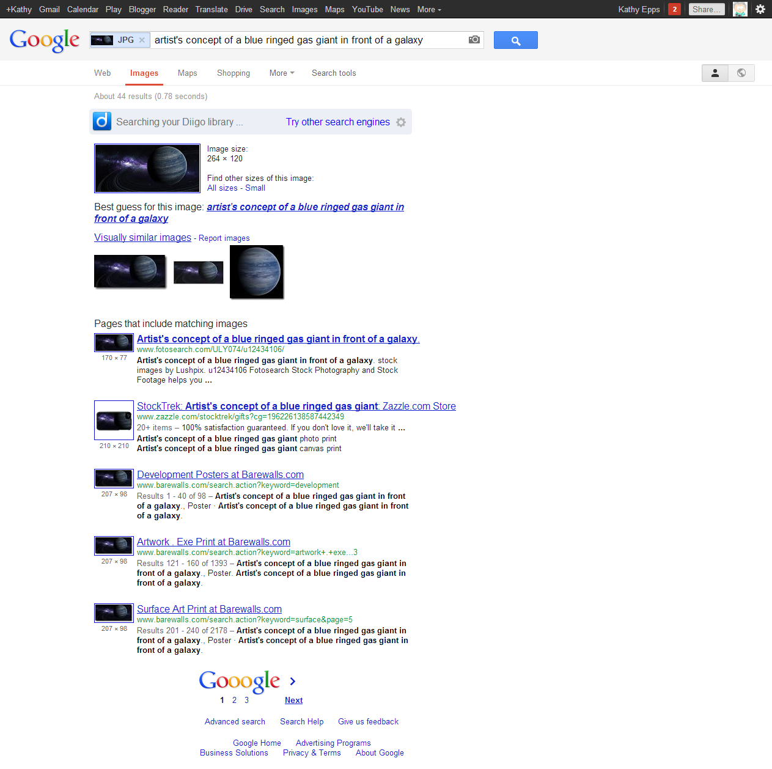Screen dimensions: 772x769
Task: Click the Google logo at top left
Action: tap(45, 40)
